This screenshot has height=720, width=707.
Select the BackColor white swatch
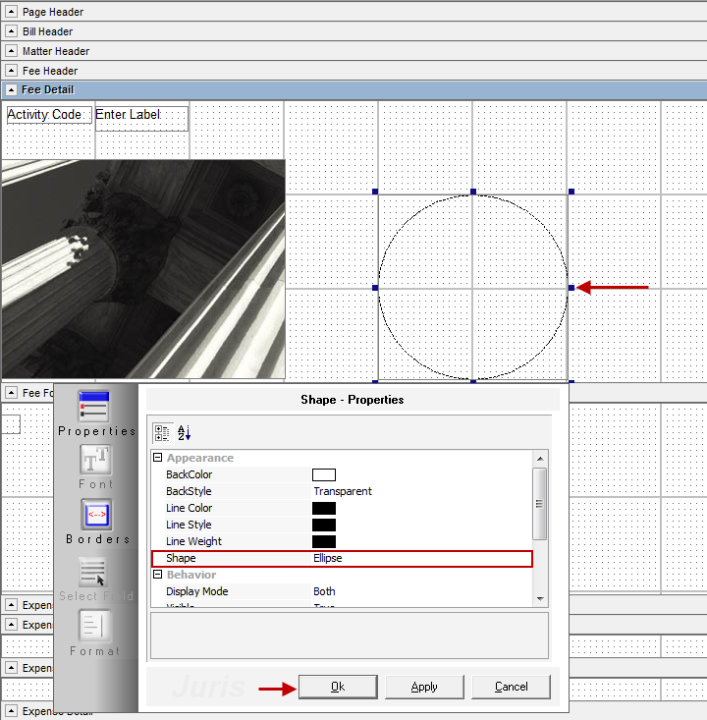pos(324,475)
